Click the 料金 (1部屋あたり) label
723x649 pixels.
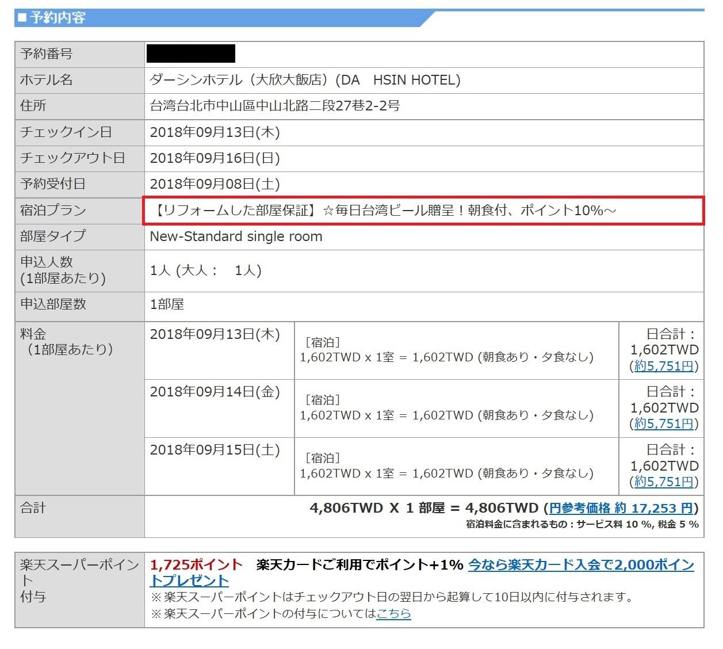(67, 342)
